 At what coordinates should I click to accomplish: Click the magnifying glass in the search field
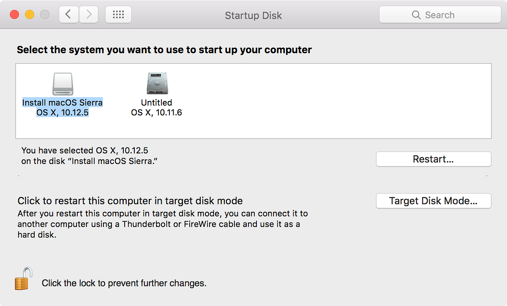pos(415,14)
